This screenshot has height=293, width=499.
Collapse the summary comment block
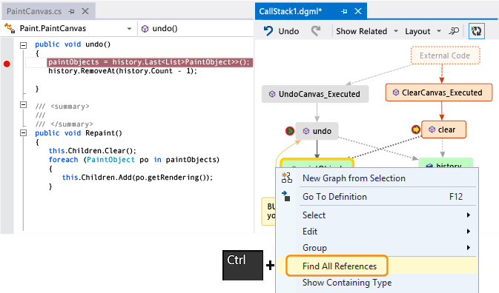23,105
